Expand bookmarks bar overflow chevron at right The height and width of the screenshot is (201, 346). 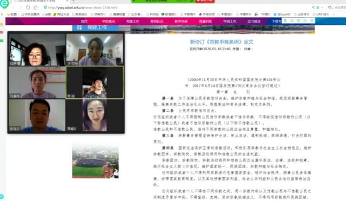pos(334,15)
